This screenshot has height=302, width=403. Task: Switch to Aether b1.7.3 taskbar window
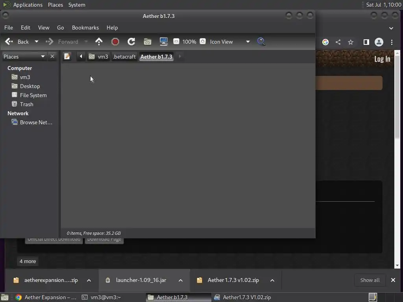coord(179,297)
